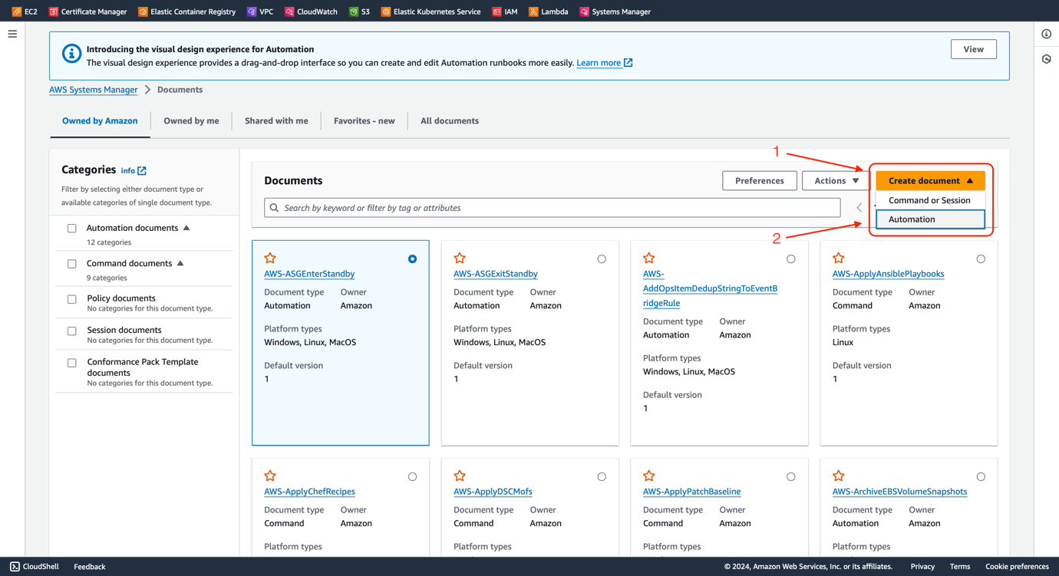The height and width of the screenshot is (576, 1059).
Task: Go to previous page with left chevron
Action: [x=859, y=208]
